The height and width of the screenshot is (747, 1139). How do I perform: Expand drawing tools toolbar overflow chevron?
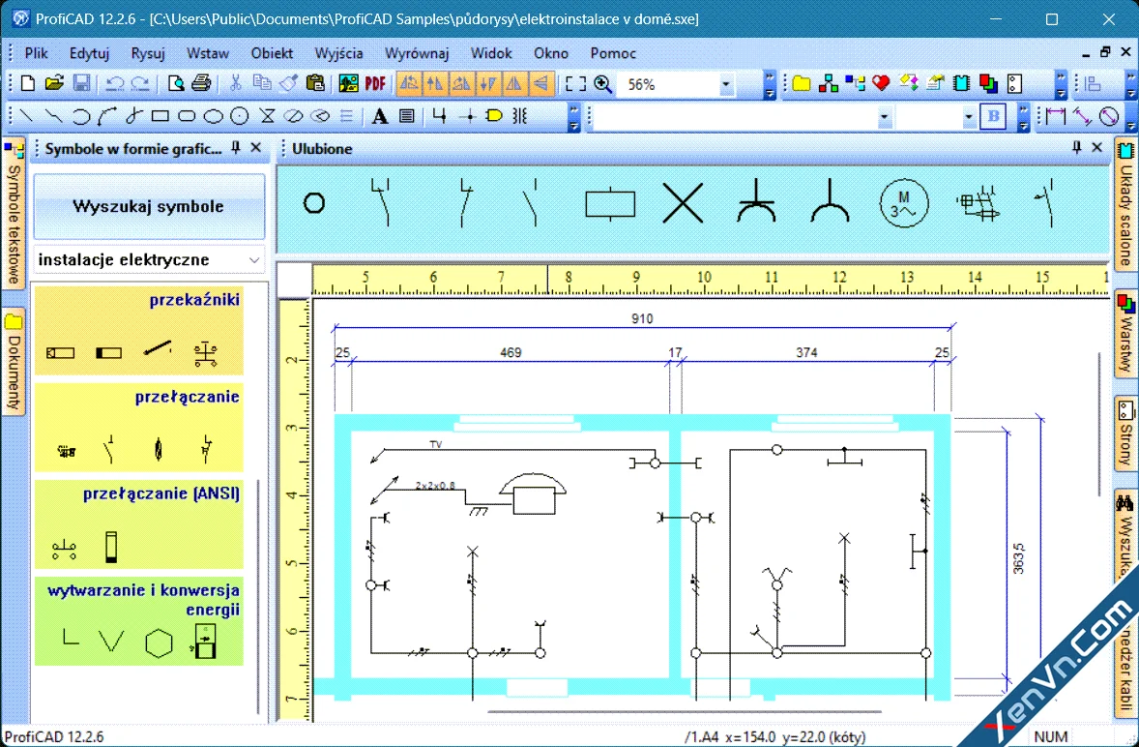pyautogui.click(x=574, y=117)
